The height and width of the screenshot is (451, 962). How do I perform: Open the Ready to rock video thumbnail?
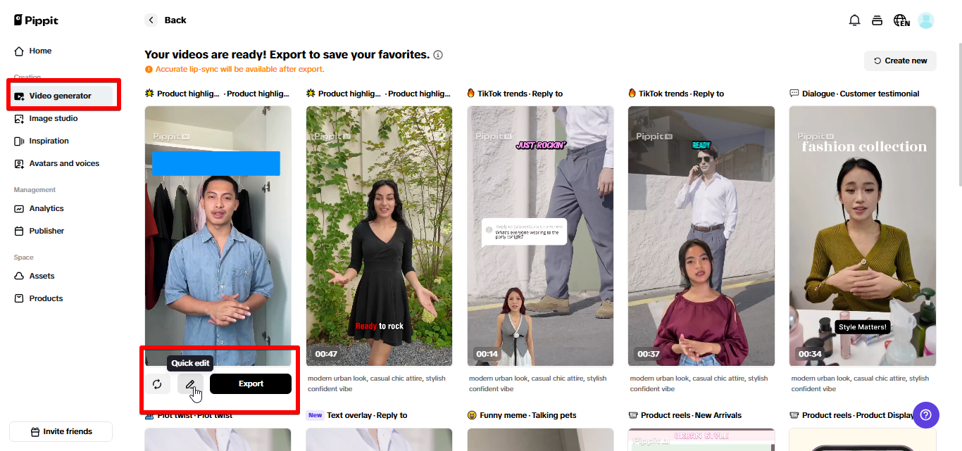click(379, 236)
